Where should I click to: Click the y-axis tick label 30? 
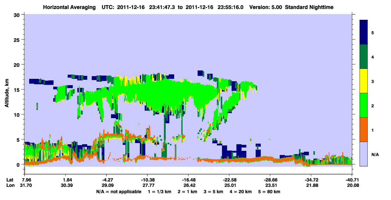point(17,15)
